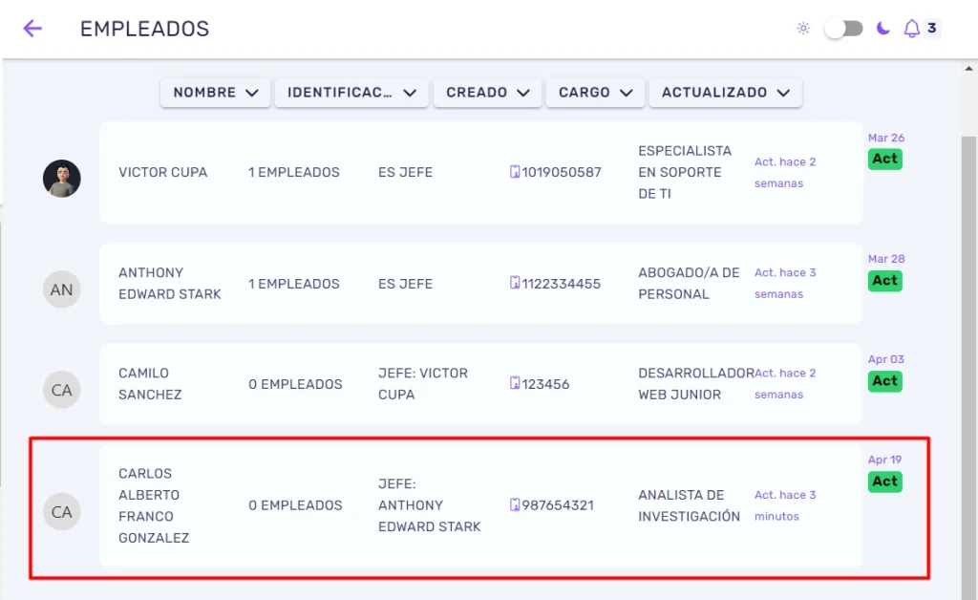Viewport: 978px width, 600px height.
Task: Click the vertical scrollbar thumb
Action: click(968, 368)
